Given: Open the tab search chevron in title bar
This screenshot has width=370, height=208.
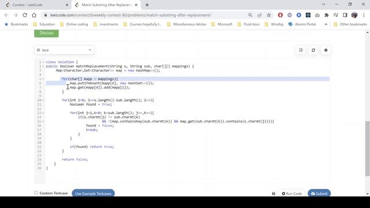Looking at the screenshot, I should (324, 4).
